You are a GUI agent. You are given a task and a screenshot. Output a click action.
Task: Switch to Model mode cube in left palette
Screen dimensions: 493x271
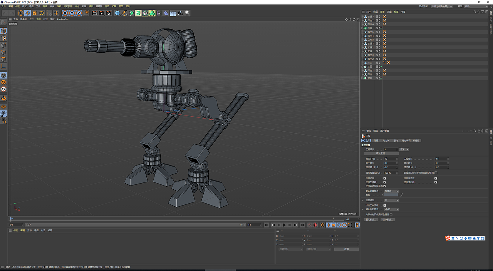pos(3,31)
